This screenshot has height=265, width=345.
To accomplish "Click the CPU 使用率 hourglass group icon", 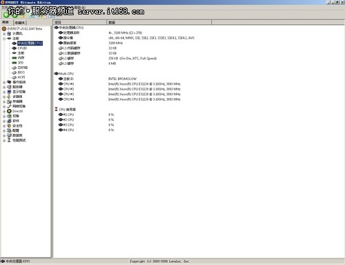I will [x=56, y=109].
